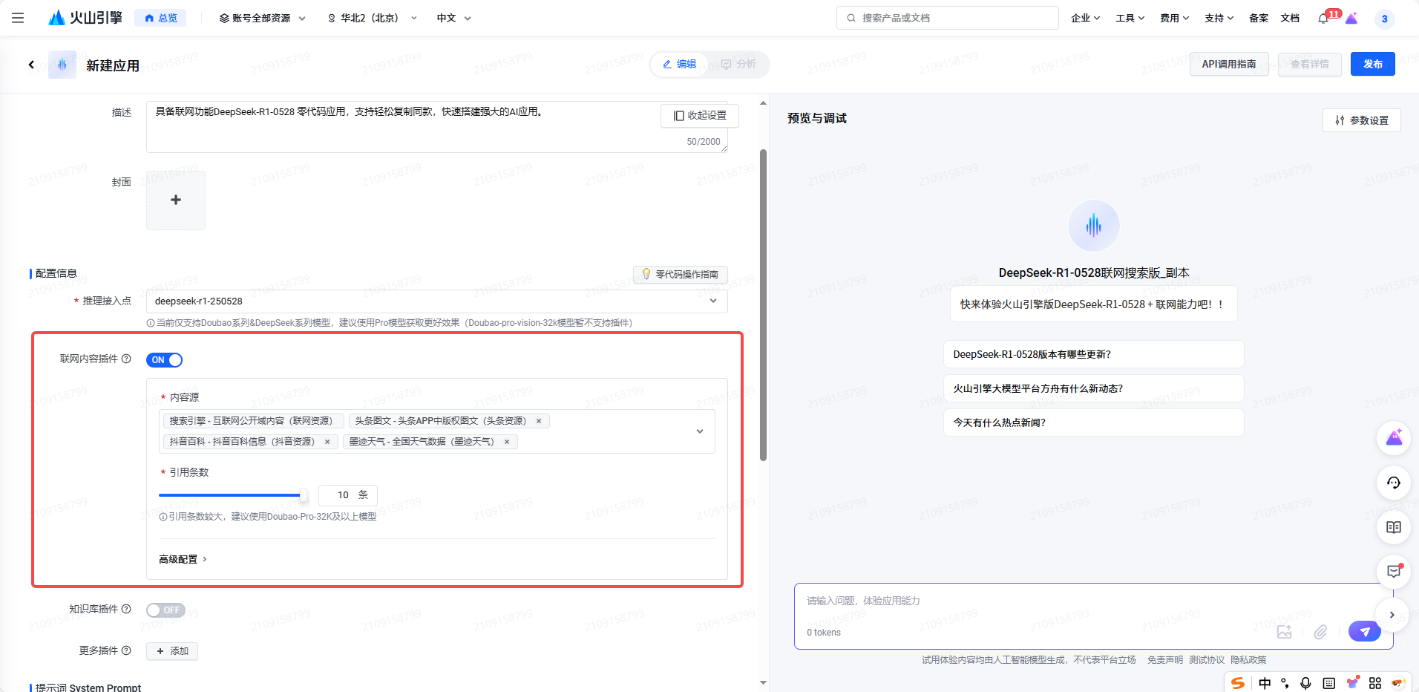
Task: Click the 发布 publish button
Action: click(x=1372, y=64)
